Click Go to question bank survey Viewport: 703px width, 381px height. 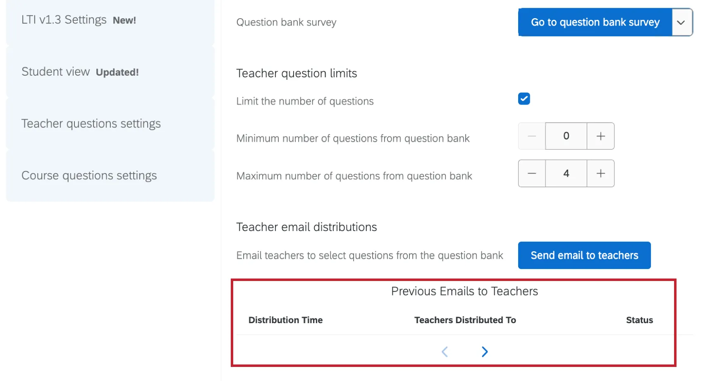pyautogui.click(x=595, y=22)
